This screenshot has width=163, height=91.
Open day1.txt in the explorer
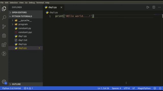click(x=25, y=40)
